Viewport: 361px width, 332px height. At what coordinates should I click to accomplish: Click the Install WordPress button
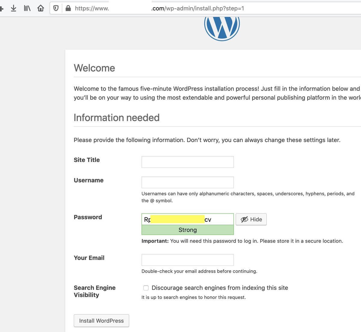[x=101, y=321]
